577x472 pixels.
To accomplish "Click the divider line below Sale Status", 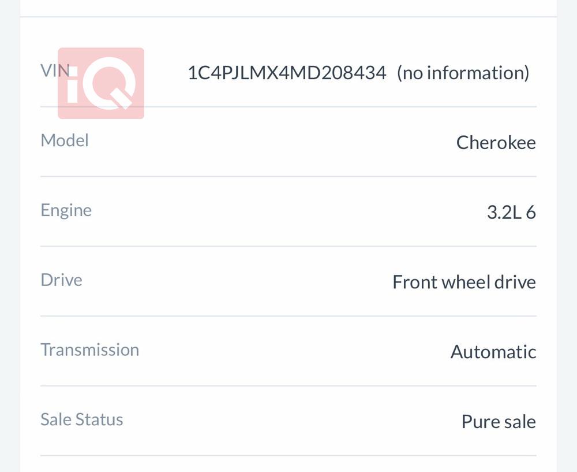I will pyautogui.click(x=288, y=456).
